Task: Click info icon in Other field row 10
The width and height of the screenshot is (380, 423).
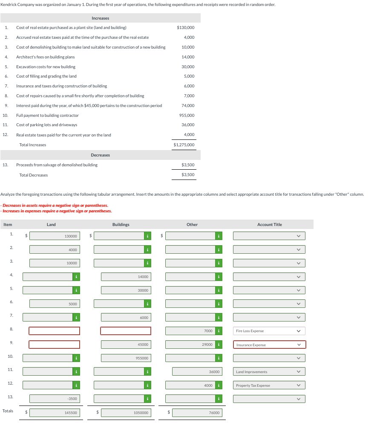Action: pos(219,358)
